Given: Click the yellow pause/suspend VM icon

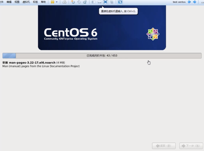Looking at the screenshot, I should (x=52, y=2).
